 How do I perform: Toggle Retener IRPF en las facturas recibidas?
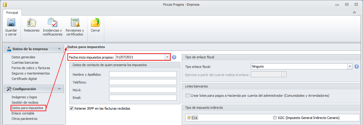(x=72, y=108)
